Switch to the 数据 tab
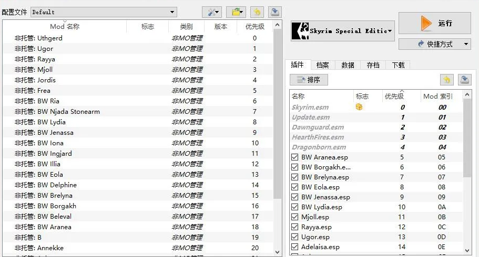479x257 pixels. (348, 65)
